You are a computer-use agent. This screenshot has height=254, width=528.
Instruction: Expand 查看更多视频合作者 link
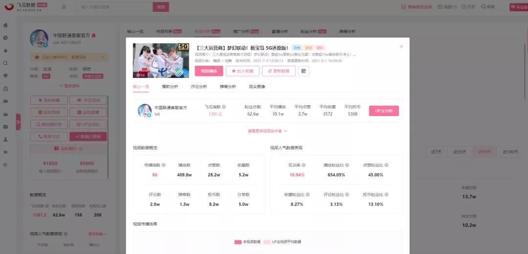tap(268, 131)
